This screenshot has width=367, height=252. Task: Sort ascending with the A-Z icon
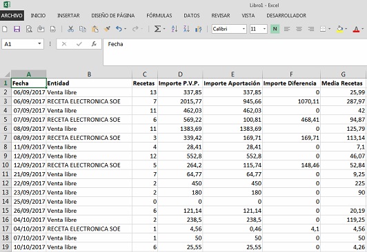[175, 29]
